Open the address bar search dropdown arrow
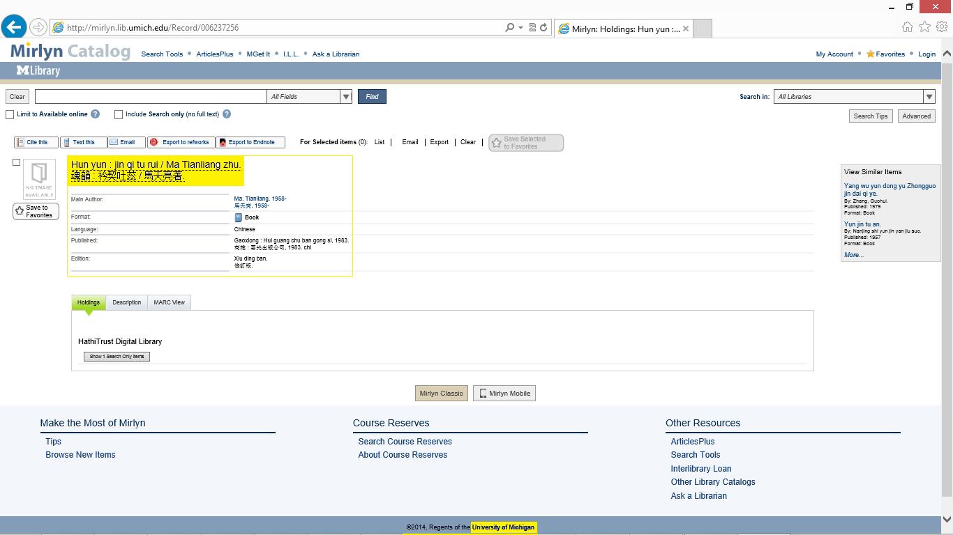 [520, 28]
